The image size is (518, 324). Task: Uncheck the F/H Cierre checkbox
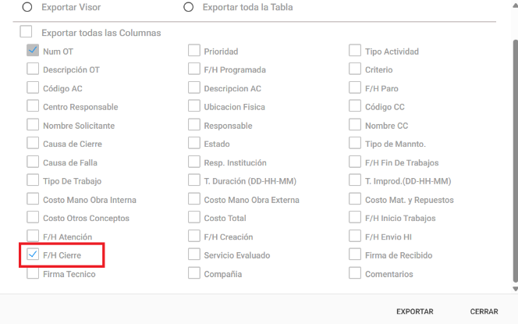click(x=33, y=255)
